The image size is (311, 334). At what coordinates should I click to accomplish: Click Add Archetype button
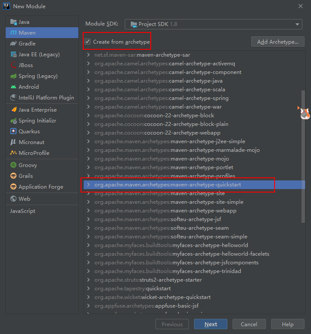click(x=278, y=42)
